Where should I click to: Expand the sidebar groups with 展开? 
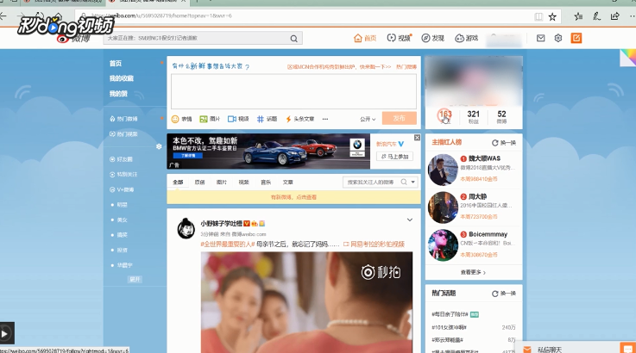point(135,279)
